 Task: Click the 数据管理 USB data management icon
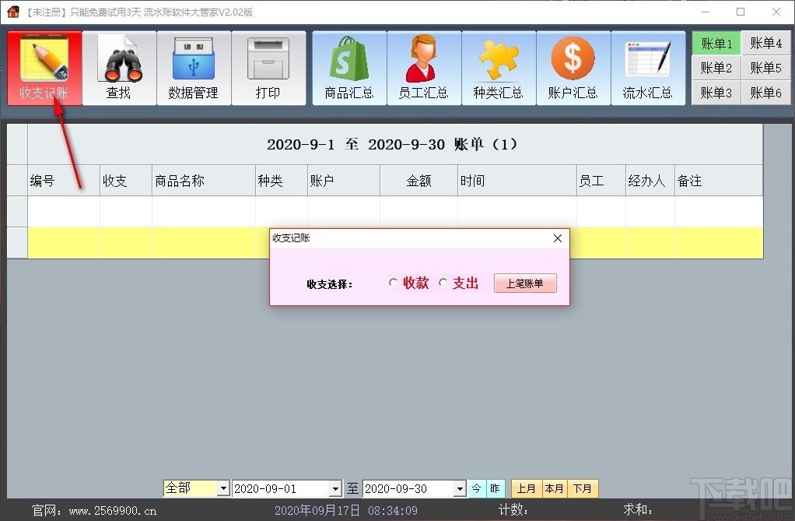(194, 66)
